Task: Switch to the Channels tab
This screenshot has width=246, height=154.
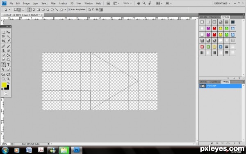Action: 214,82
